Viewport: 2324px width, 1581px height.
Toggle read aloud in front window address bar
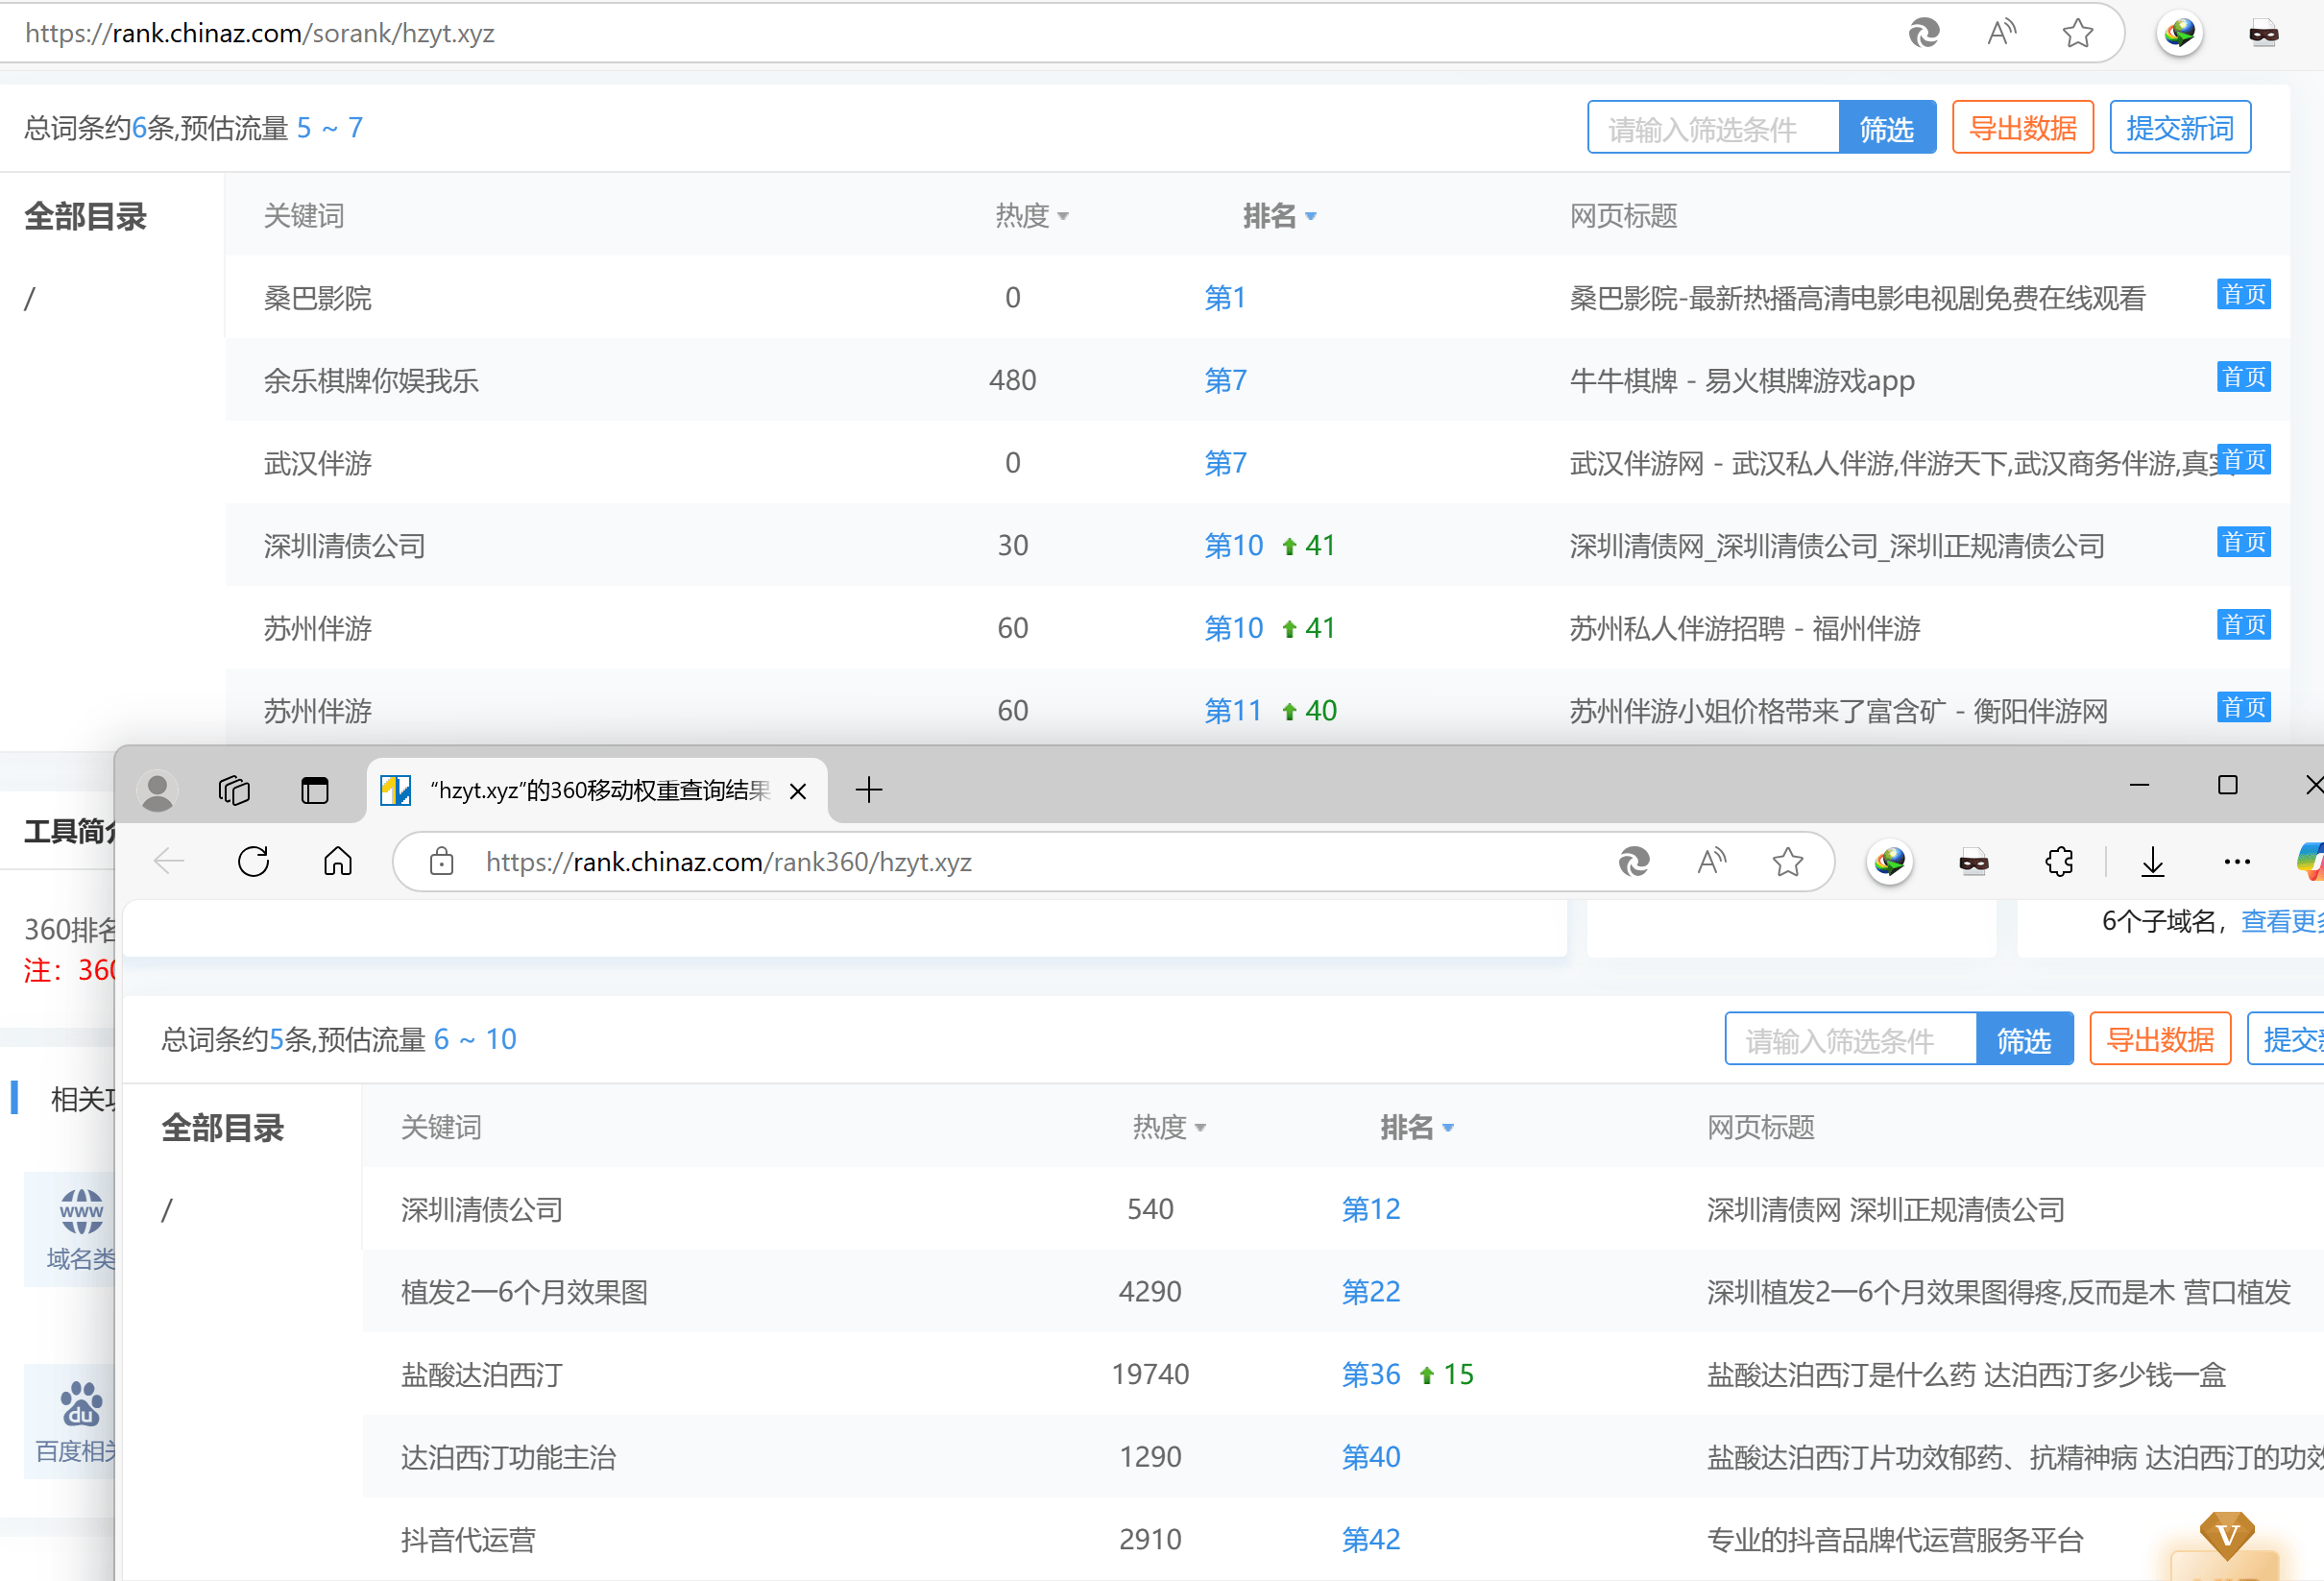1712,862
